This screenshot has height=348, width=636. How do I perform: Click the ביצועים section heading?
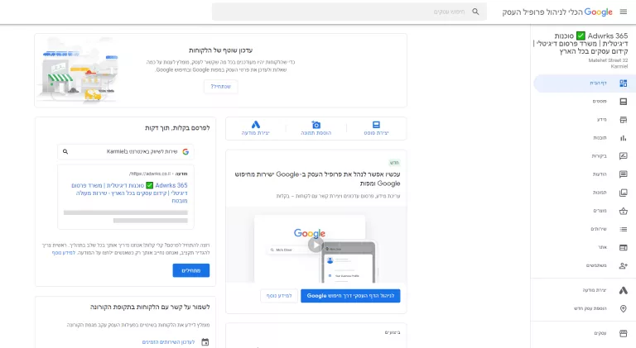[x=393, y=332]
